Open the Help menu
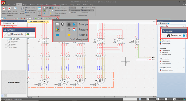Screen dimensions: 188x101 point(92,5)
